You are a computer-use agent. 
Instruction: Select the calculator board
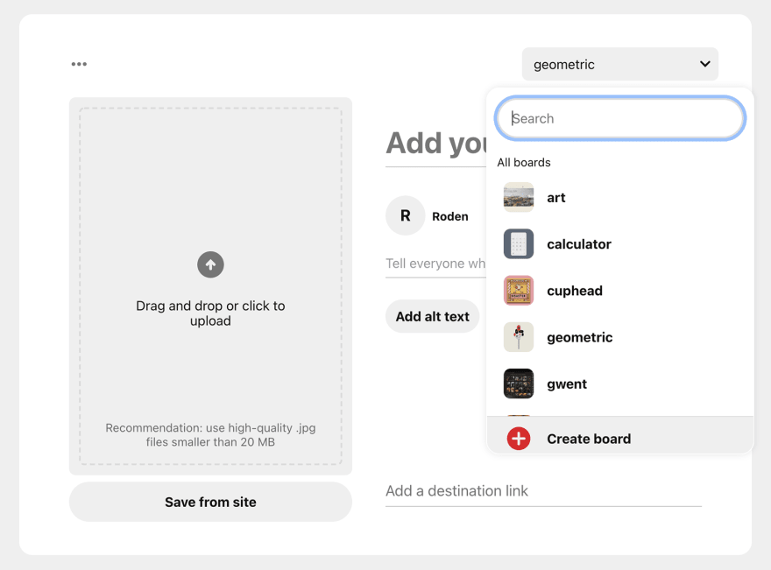620,244
